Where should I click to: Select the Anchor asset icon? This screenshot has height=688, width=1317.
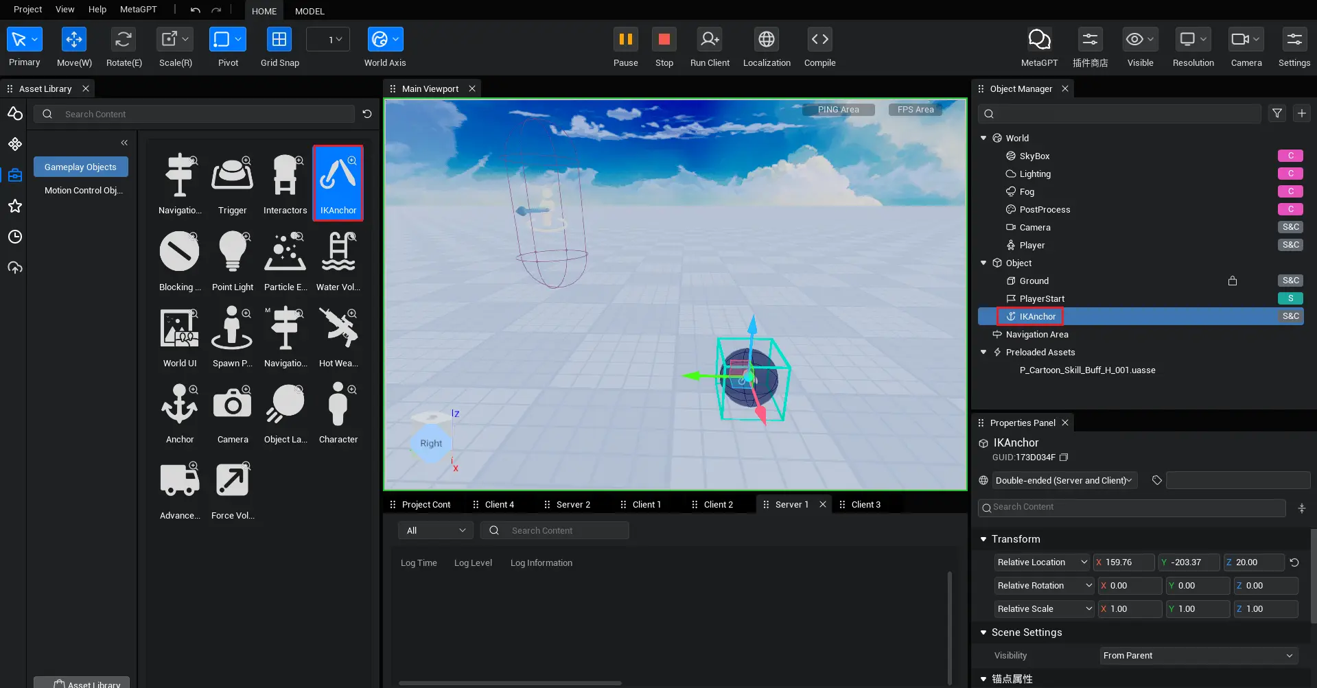[x=180, y=403]
